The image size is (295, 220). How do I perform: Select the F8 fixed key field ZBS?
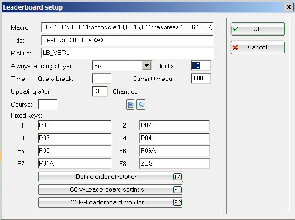point(174,164)
